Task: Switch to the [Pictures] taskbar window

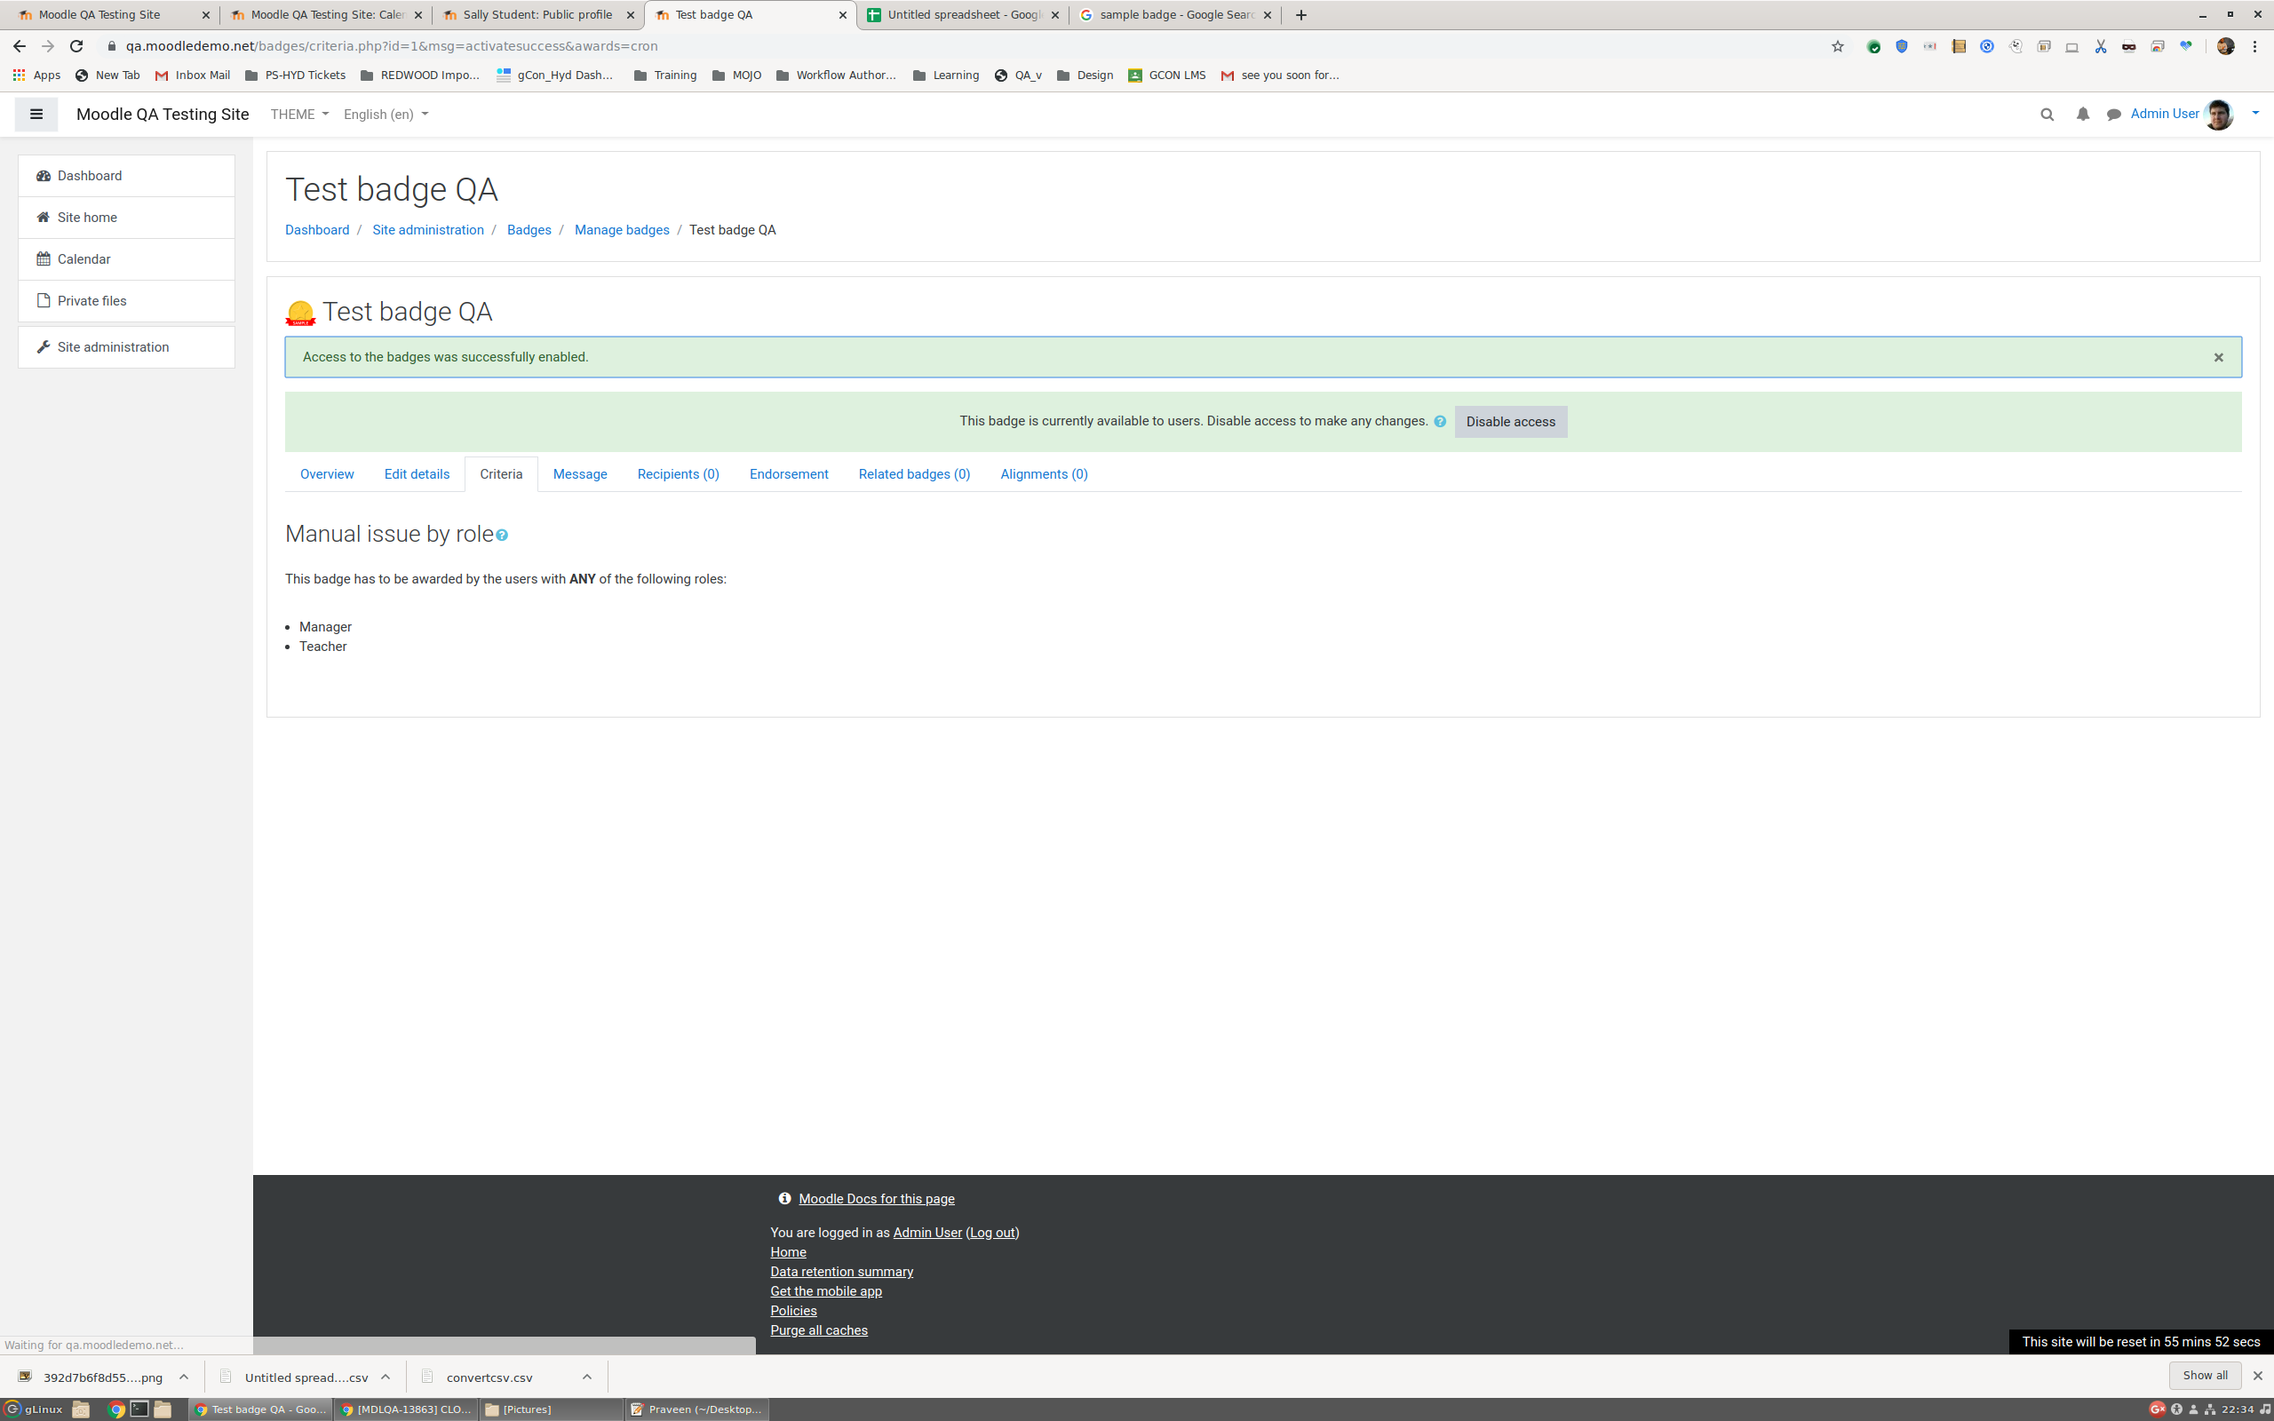Action: pyautogui.click(x=551, y=1409)
